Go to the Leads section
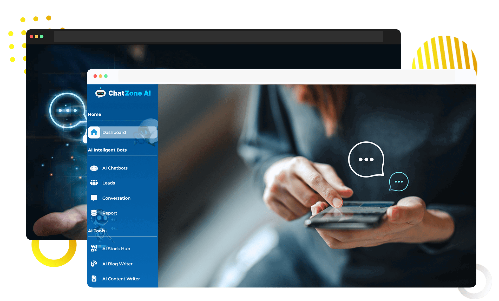This screenshot has height=301, width=499. [x=109, y=183]
